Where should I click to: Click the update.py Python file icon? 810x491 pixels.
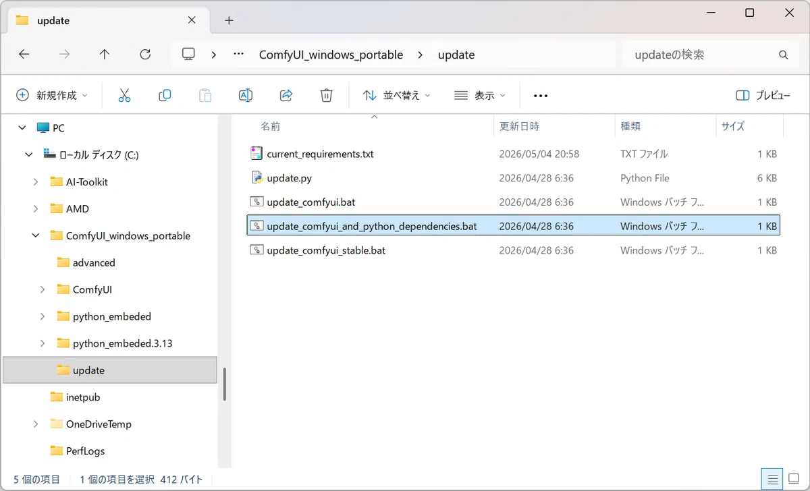coord(256,178)
